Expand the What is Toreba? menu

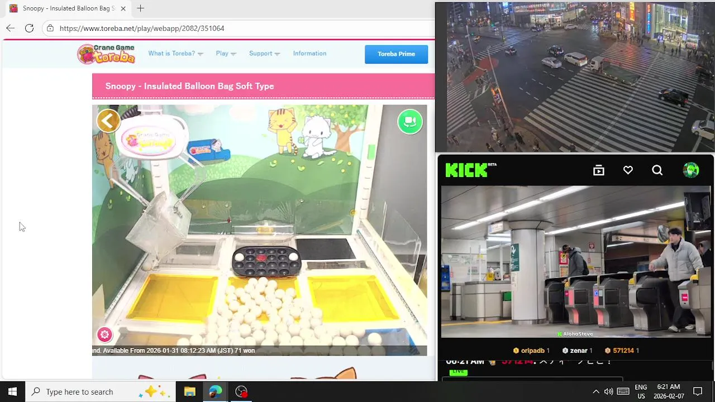(175, 54)
